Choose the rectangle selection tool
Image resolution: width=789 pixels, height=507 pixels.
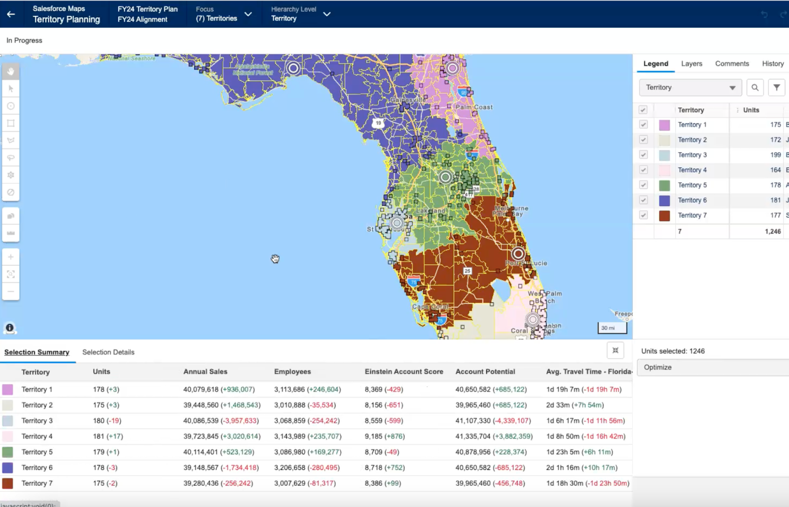tap(11, 123)
